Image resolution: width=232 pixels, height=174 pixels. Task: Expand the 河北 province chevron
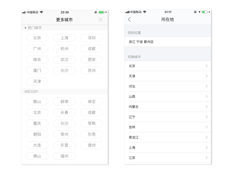(206, 86)
